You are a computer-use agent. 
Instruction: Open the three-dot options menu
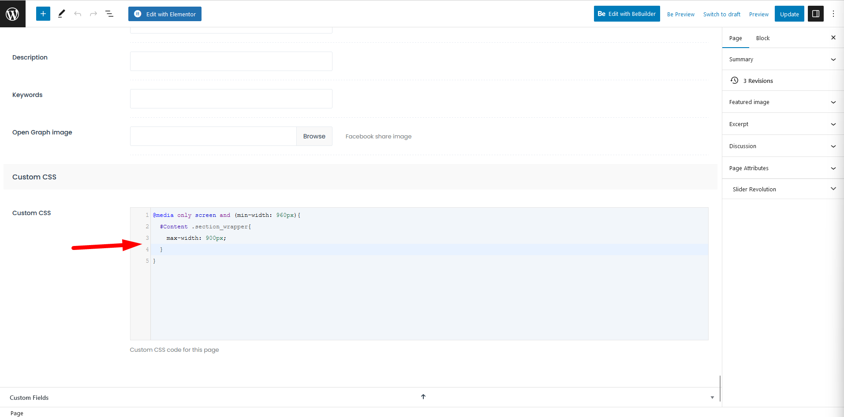[x=833, y=14]
